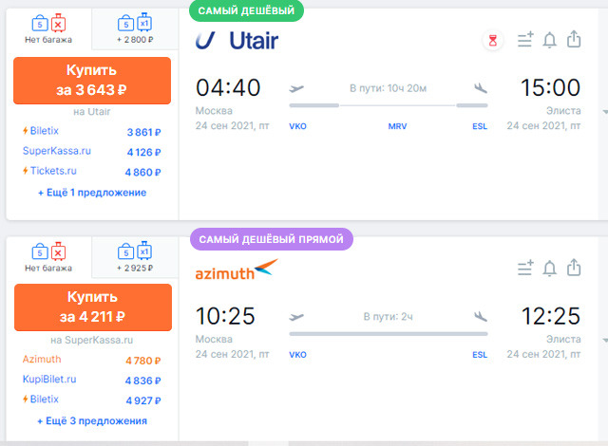Click the Utair airline logo
Viewport: 608px width, 446px height.
click(x=237, y=40)
